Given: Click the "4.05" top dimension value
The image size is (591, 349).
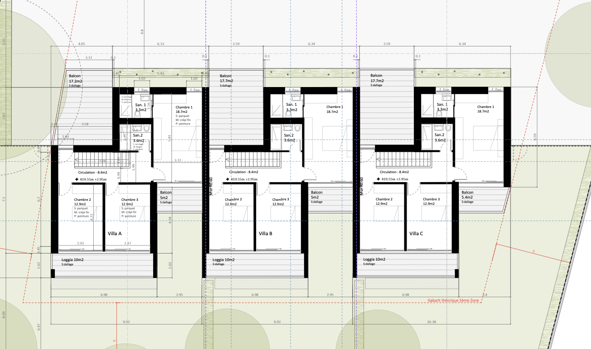Looking at the screenshot, I should (x=81, y=44).
